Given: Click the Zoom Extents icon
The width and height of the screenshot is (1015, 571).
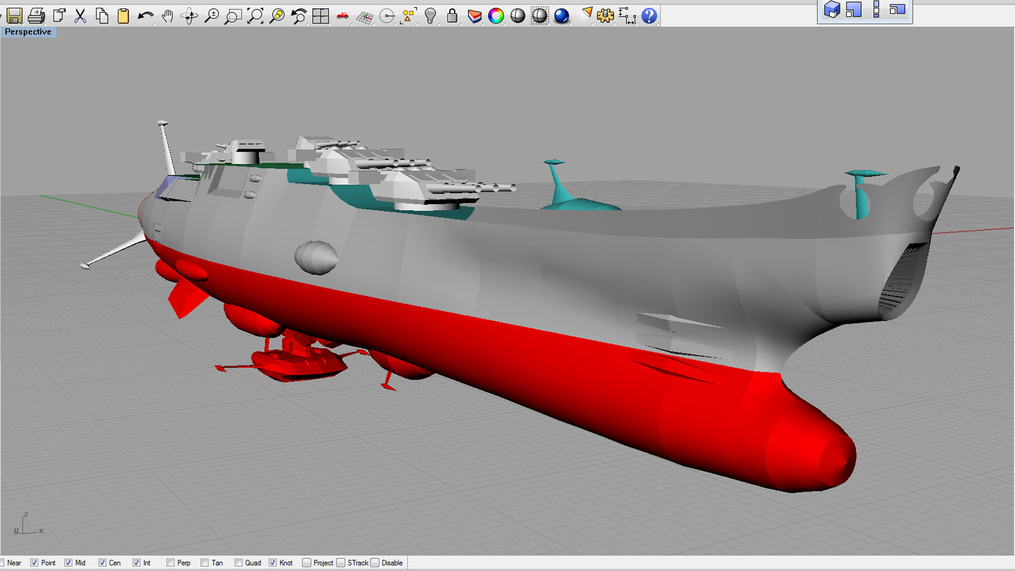Looking at the screenshot, I should (x=255, y=16).
